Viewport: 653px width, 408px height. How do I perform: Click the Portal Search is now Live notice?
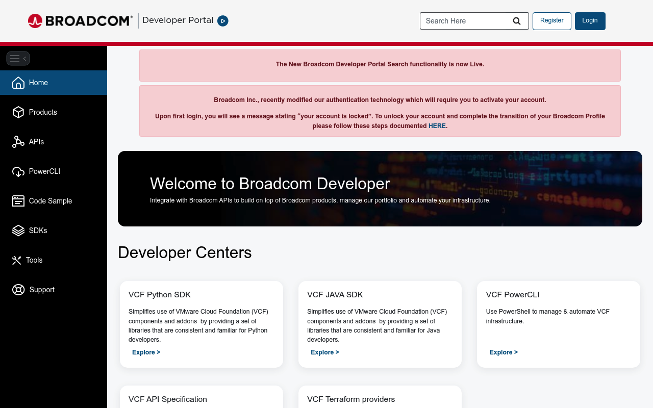tap(380, 65)
